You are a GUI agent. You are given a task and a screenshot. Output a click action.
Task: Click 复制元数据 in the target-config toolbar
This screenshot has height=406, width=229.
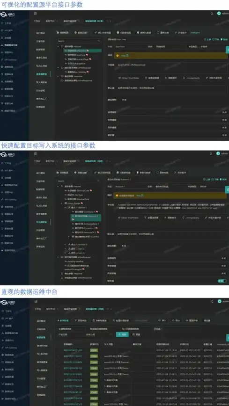pyautogui.click(x=144, y=173)
